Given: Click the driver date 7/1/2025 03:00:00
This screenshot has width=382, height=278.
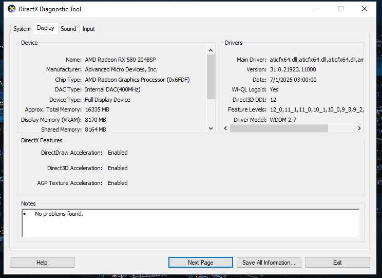Looking at the screenshot, I should point(293,80).
